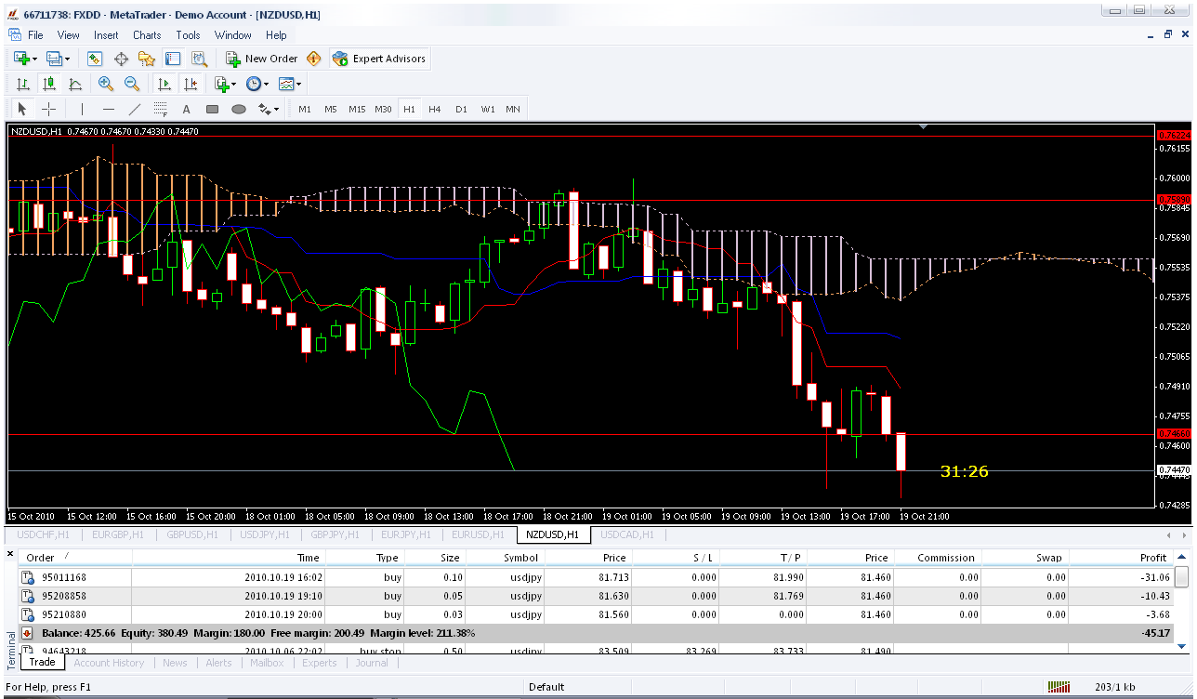Open Periods clock icon
Image resolution: width=1197 pixels, height=699 pixels.
coord(253,84)
